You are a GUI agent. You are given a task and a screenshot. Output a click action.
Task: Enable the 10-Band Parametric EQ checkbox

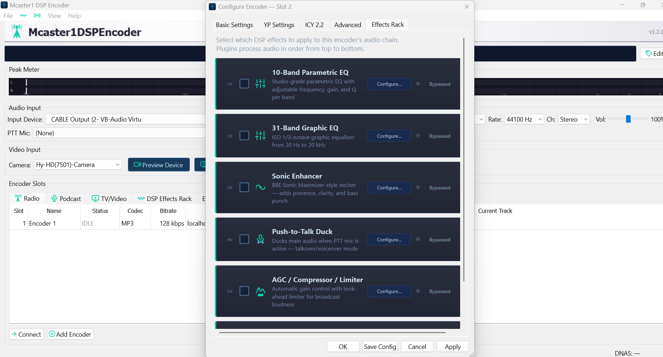click(244, 84)
